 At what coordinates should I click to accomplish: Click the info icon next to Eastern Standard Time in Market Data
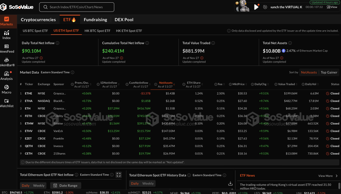tap(72, 72)
